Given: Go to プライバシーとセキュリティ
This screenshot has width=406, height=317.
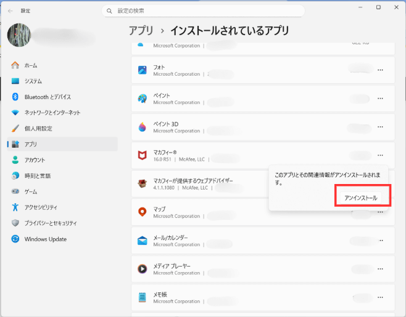Looking at the screenshot, I should (62, 223).
